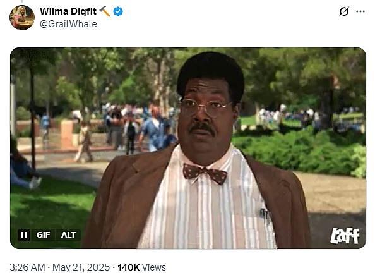Open the 3:26 AM timestamp link
This screenshot has width=375, height=280.
pyautogui.click(x=27, y=267)
